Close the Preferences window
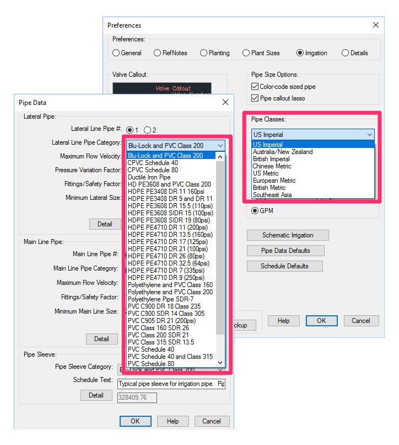Image resolution: width=399 pixels, height=445 pixels. [376, 25]
